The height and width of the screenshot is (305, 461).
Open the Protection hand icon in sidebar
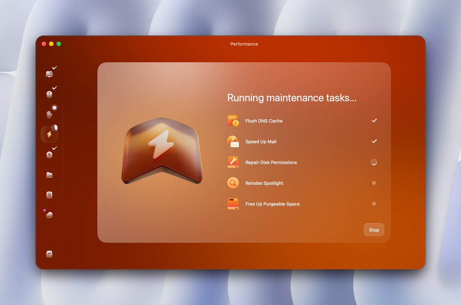[x=49, y=114]
